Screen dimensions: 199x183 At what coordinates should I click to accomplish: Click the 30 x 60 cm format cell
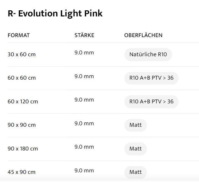click(x=22, y=55)
